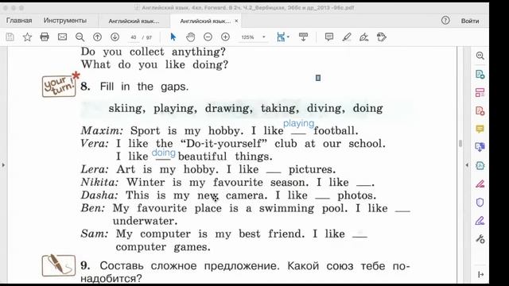Open the find text magnifier icon
This screenshot has width=509, height=286.
(80, 37)
